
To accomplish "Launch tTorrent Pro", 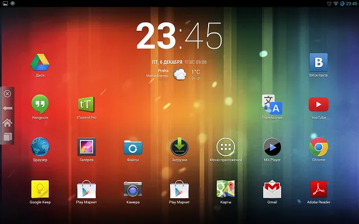I will [86, 104].
